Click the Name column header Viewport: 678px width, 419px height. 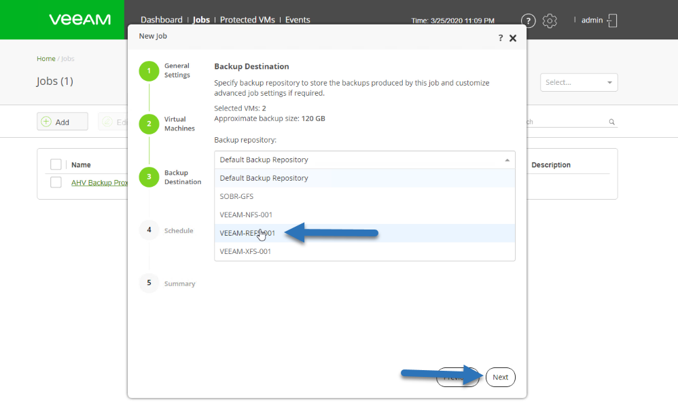click(81, 165)
